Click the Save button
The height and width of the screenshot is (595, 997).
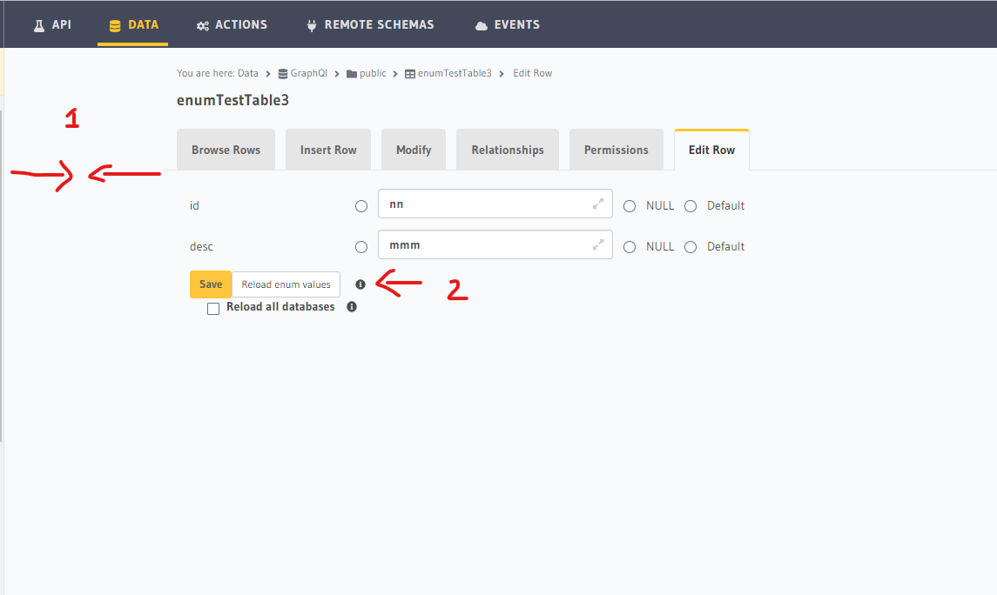click(x=211, y=284)
